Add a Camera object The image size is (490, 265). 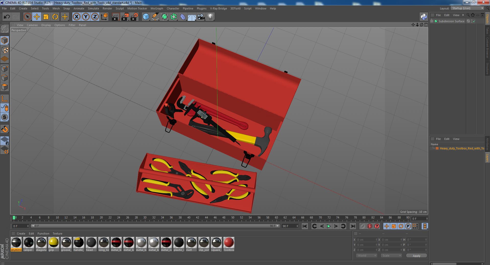click(201, 17)
